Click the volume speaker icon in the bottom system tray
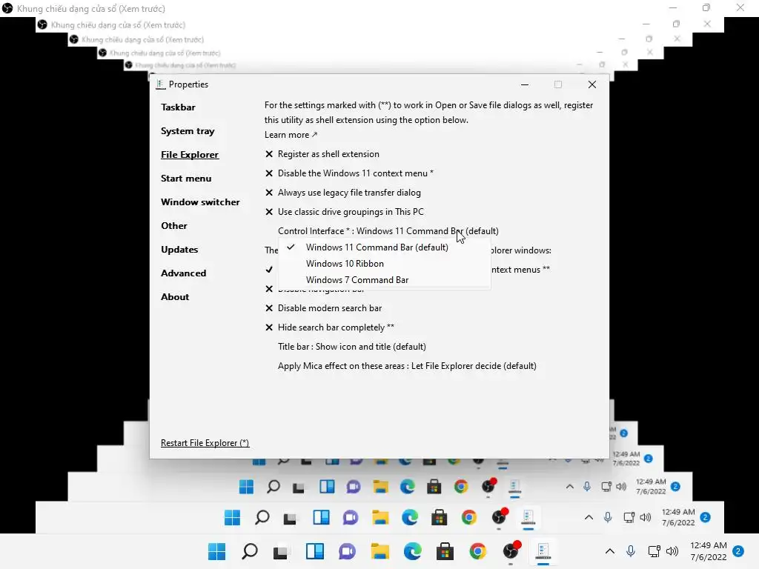 click(x=672, y=551)
